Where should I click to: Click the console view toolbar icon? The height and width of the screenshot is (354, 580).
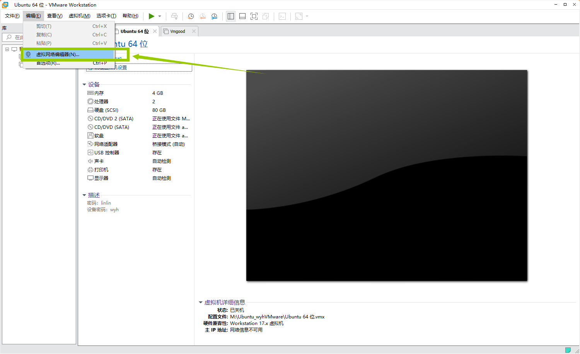pyautogui.click(x=282, y=16)
